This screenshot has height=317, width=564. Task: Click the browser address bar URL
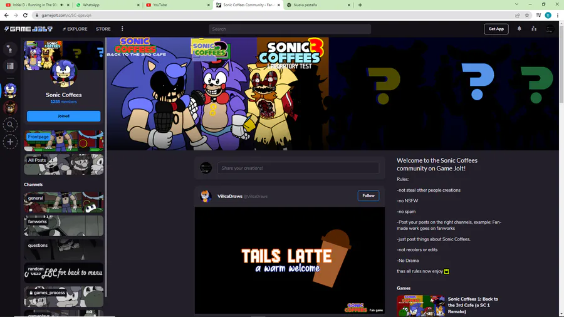(66, 16)
